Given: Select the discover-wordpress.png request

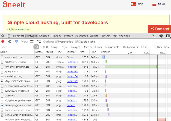Looking at the screenshot, I should tap(85, 110).
